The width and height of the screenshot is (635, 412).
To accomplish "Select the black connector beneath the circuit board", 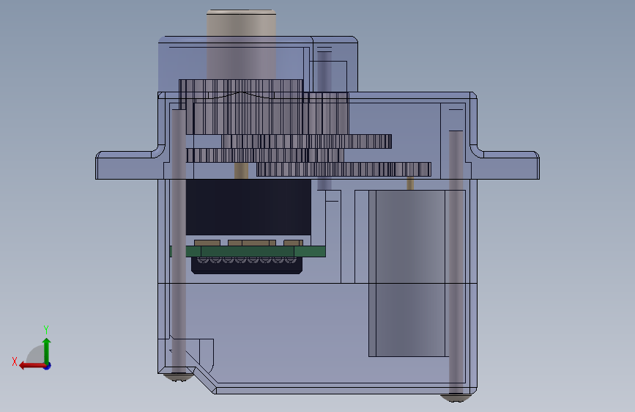I will click(x=247, y=265).
